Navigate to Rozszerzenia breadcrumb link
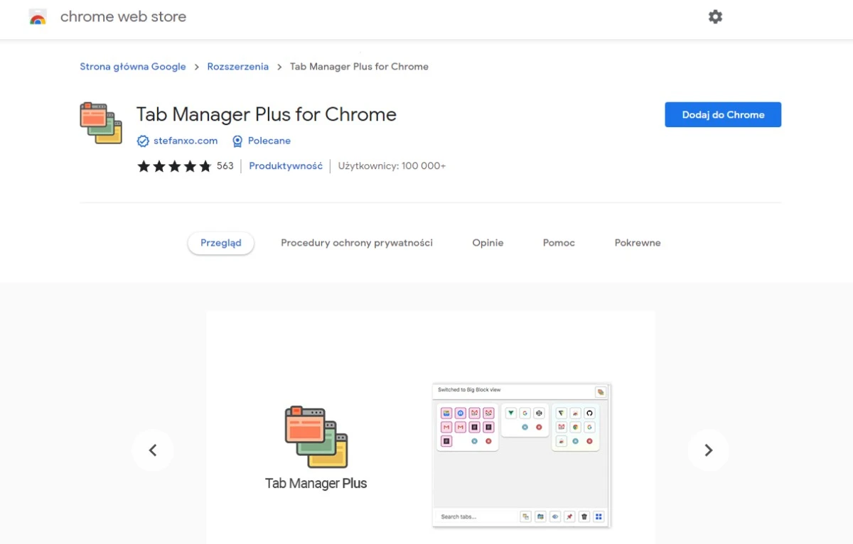The height and width of the screenshot is (544, 853). pyautogui.click(x=238, y=67)
